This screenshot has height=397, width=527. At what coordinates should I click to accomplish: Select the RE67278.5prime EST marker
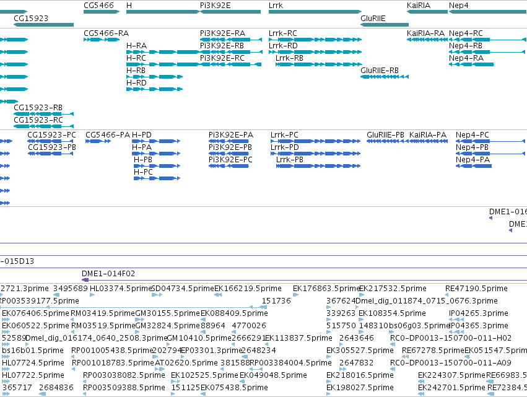tap(406, 357)
